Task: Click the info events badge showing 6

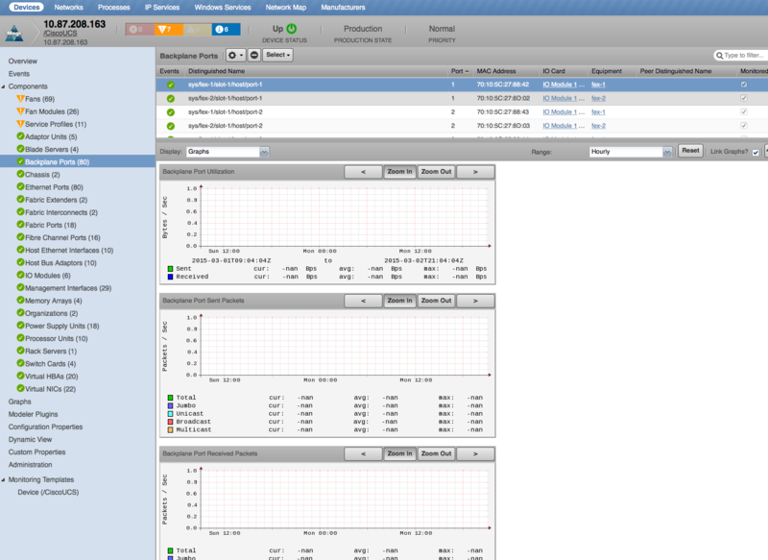Action: tap(226, 30)
